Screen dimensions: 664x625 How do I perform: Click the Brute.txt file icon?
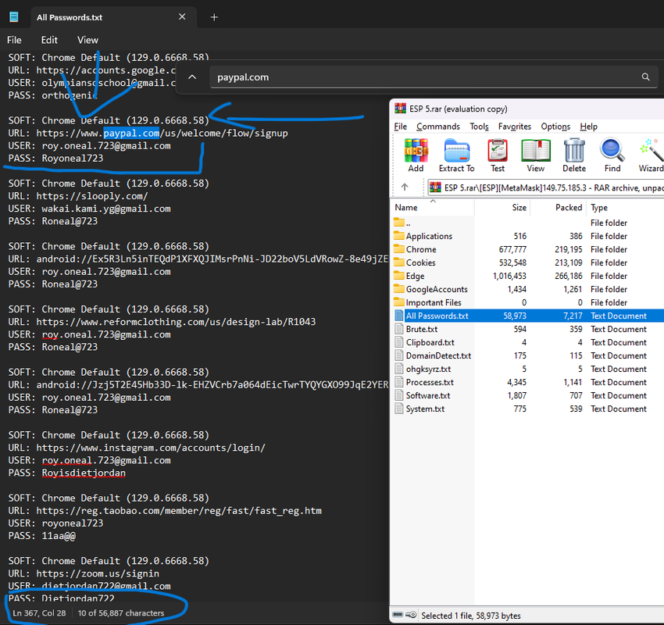point(399,329)
